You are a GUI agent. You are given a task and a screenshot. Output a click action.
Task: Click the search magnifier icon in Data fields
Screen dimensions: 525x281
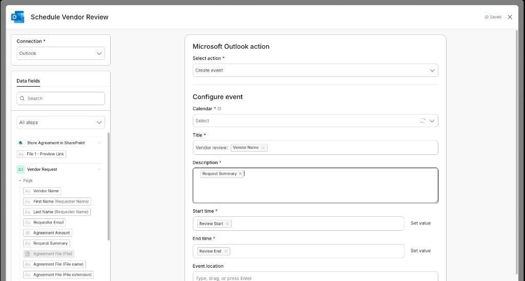click(x=22, y=98)
